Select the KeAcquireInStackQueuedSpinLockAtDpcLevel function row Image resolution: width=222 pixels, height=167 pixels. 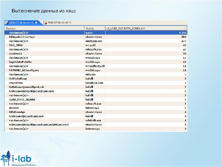point(96,125)
